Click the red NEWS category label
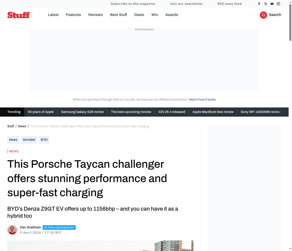The height and width of the screenshot is (251, 292). pos(14,151)
